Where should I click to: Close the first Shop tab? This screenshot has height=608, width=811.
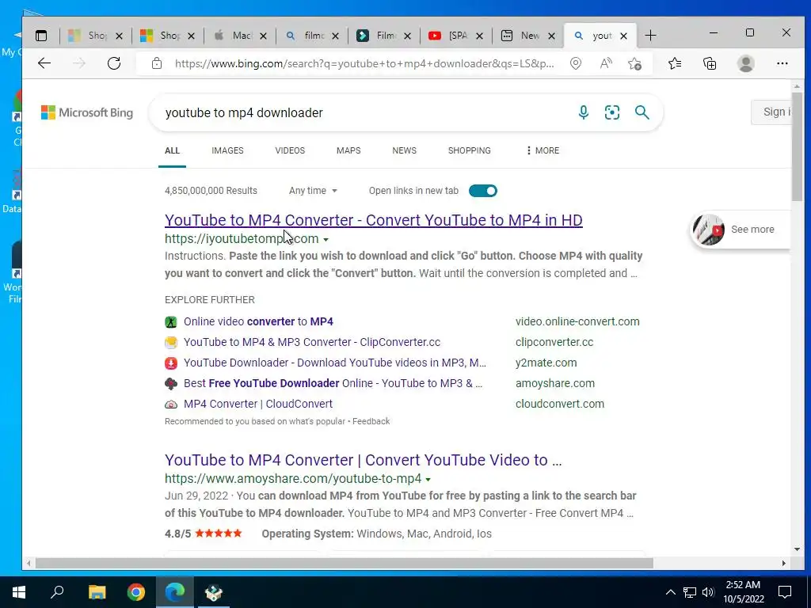pos(119,36)
